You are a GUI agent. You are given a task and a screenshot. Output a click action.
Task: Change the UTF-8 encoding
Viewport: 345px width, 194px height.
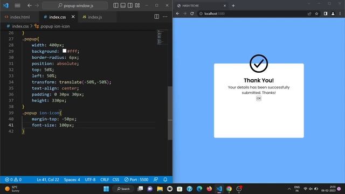tap(90, 179)
